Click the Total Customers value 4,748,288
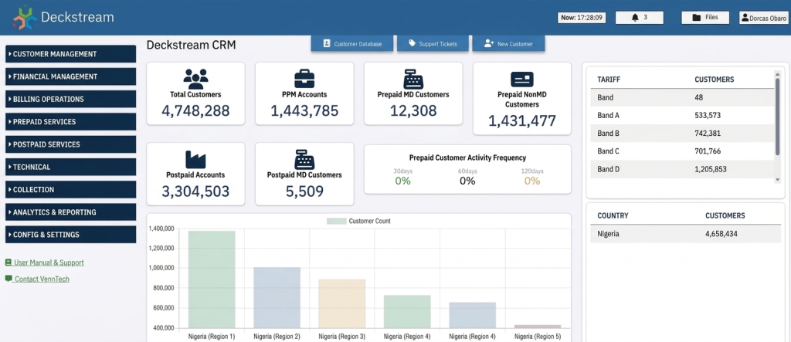The image size is (791, 342). [x=195, y=110]
